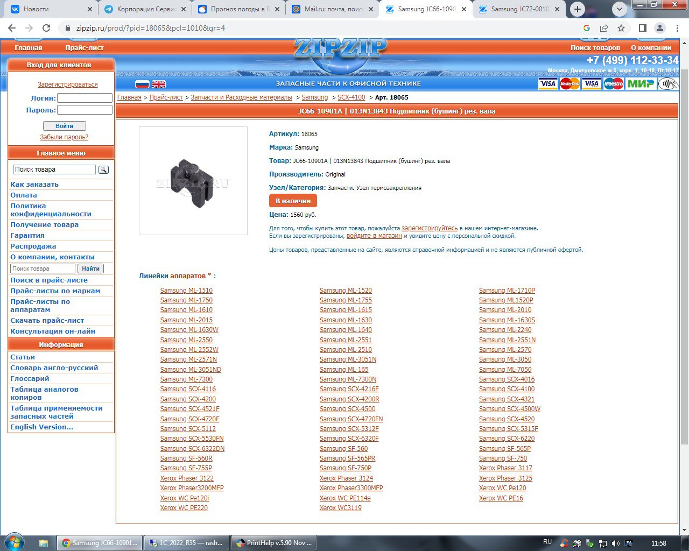
Task: Open 'Прайс-лист' in top navigation
Action: [x=85, y=48]
